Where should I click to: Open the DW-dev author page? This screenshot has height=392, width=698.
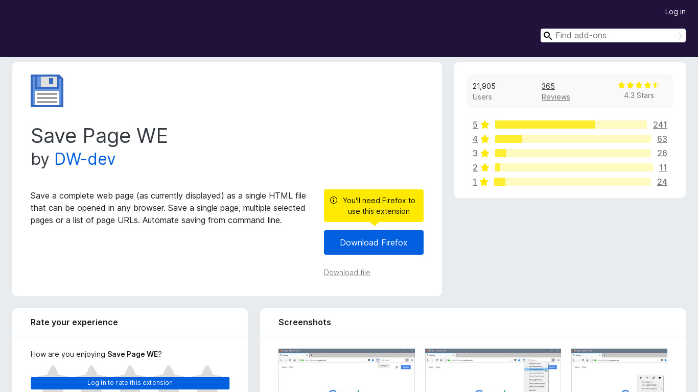click(x=85, y=159)
